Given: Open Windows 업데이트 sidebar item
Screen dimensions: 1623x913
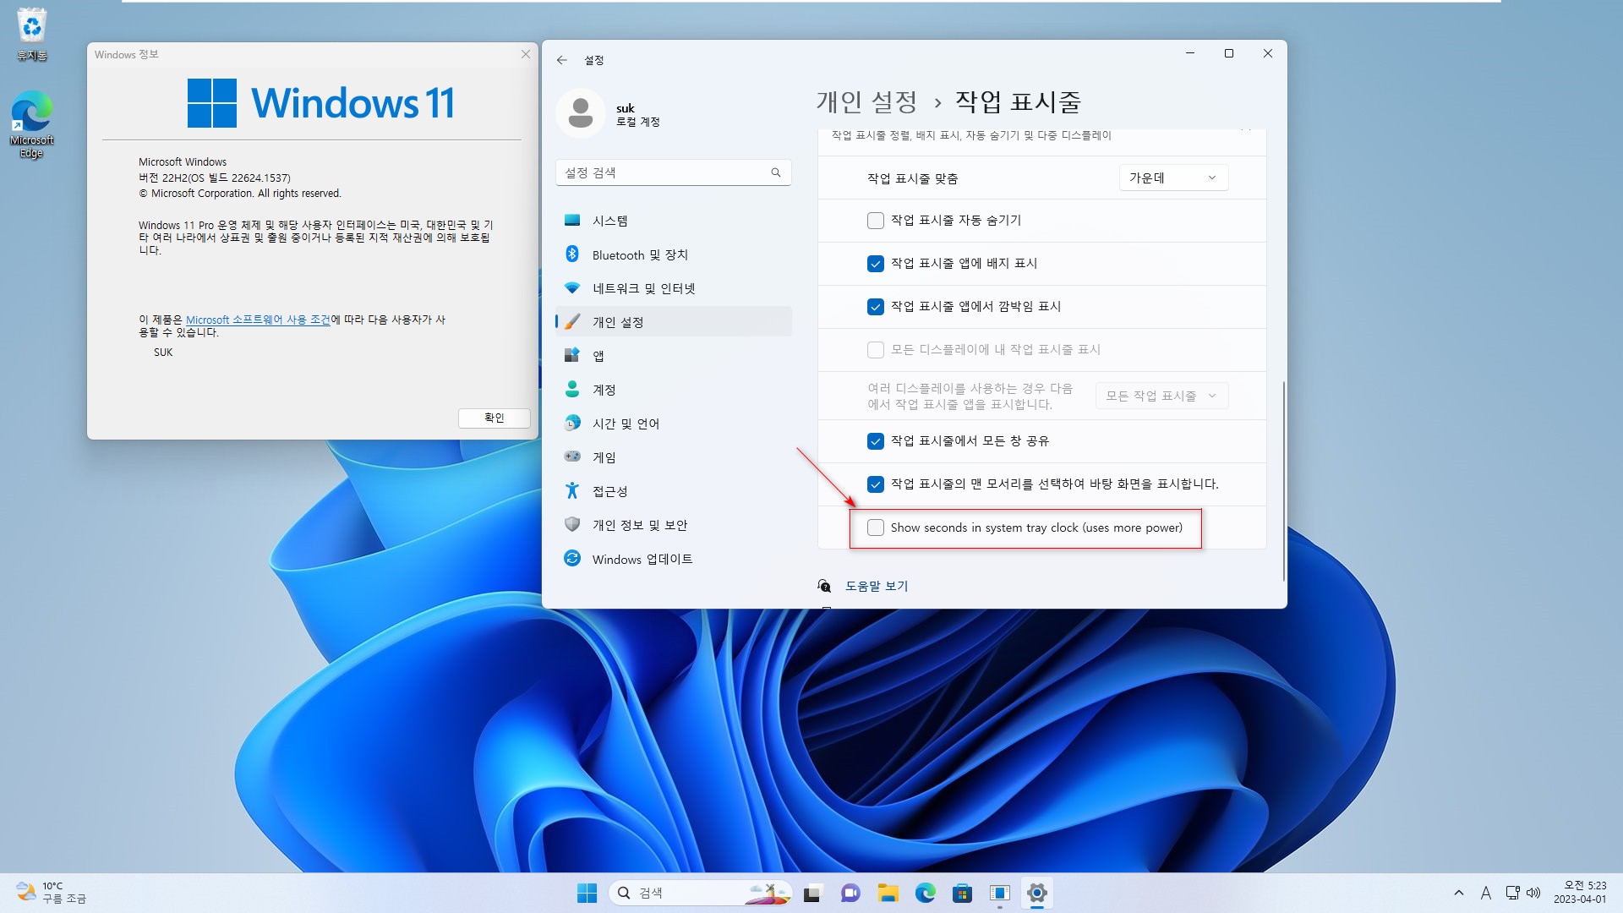Looking at the screenshot, I should pos(674,559).
